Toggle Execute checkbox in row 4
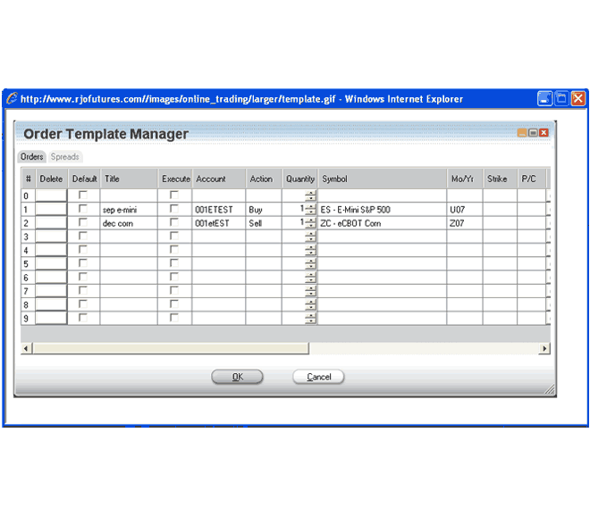The height and width of the screenshot is (516, 590). (173, 249)
